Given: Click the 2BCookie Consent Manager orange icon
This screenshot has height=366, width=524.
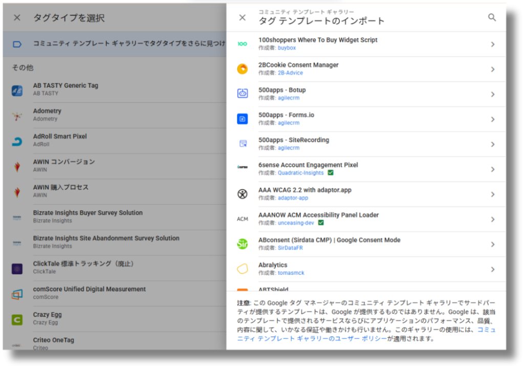Looking at the screenshot, I should [243, 69].
